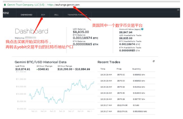Open the Buy tab
Viewport: 183px width, 119px height.
pyautogui.click(x=43, y=15)
